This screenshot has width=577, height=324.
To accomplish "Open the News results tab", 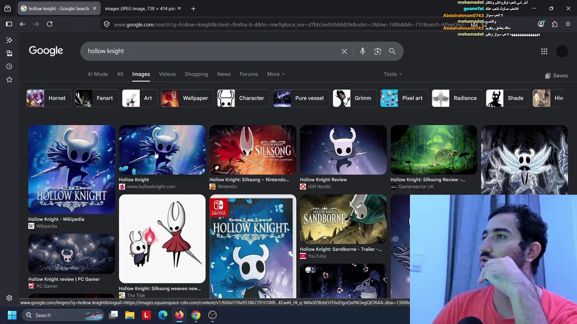I will [224, 74].
